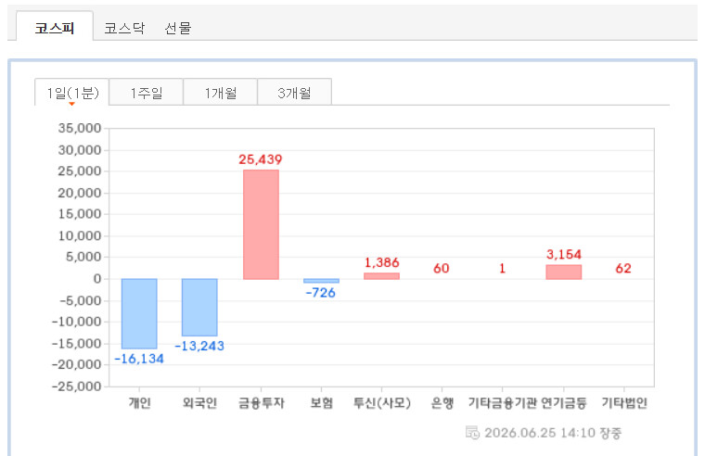The width and height of the screenshot is (705, 456).
Task: Click the 금융투자 axis label
Action: coord(262,402)
